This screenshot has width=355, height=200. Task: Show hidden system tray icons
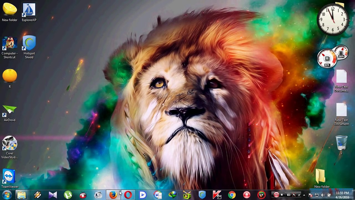(x=304, y=195)
